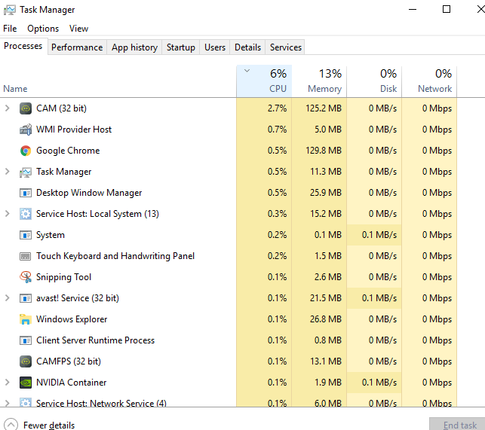Image resolution: width=485 pixels, height=430 pixels.
Task: Expand the CAM (32 bit) process group
Action: (7, 108)
